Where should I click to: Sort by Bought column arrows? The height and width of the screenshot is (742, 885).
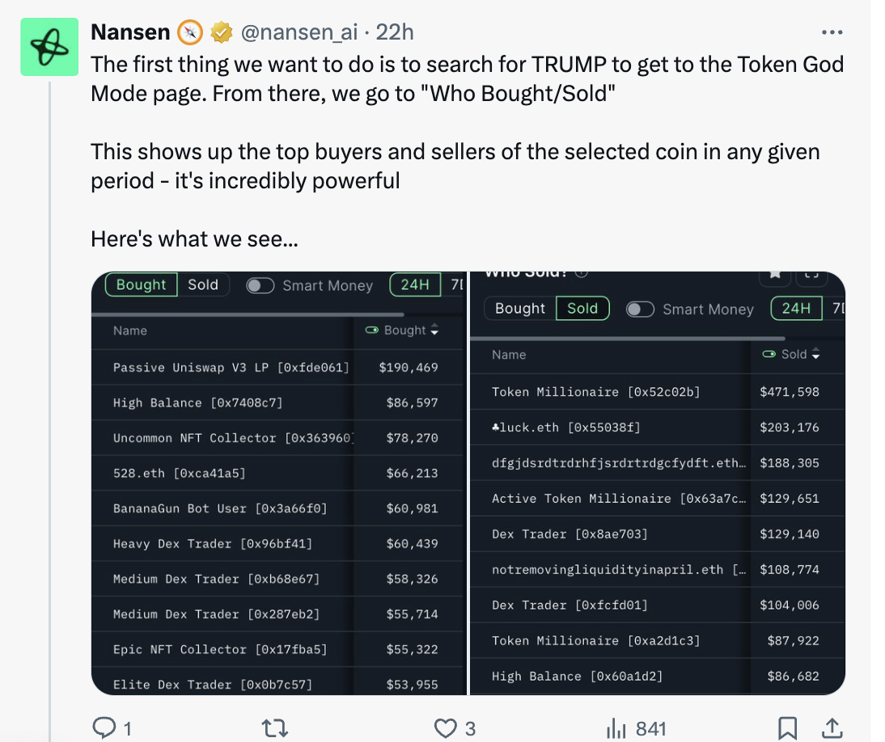click(434, 330)
